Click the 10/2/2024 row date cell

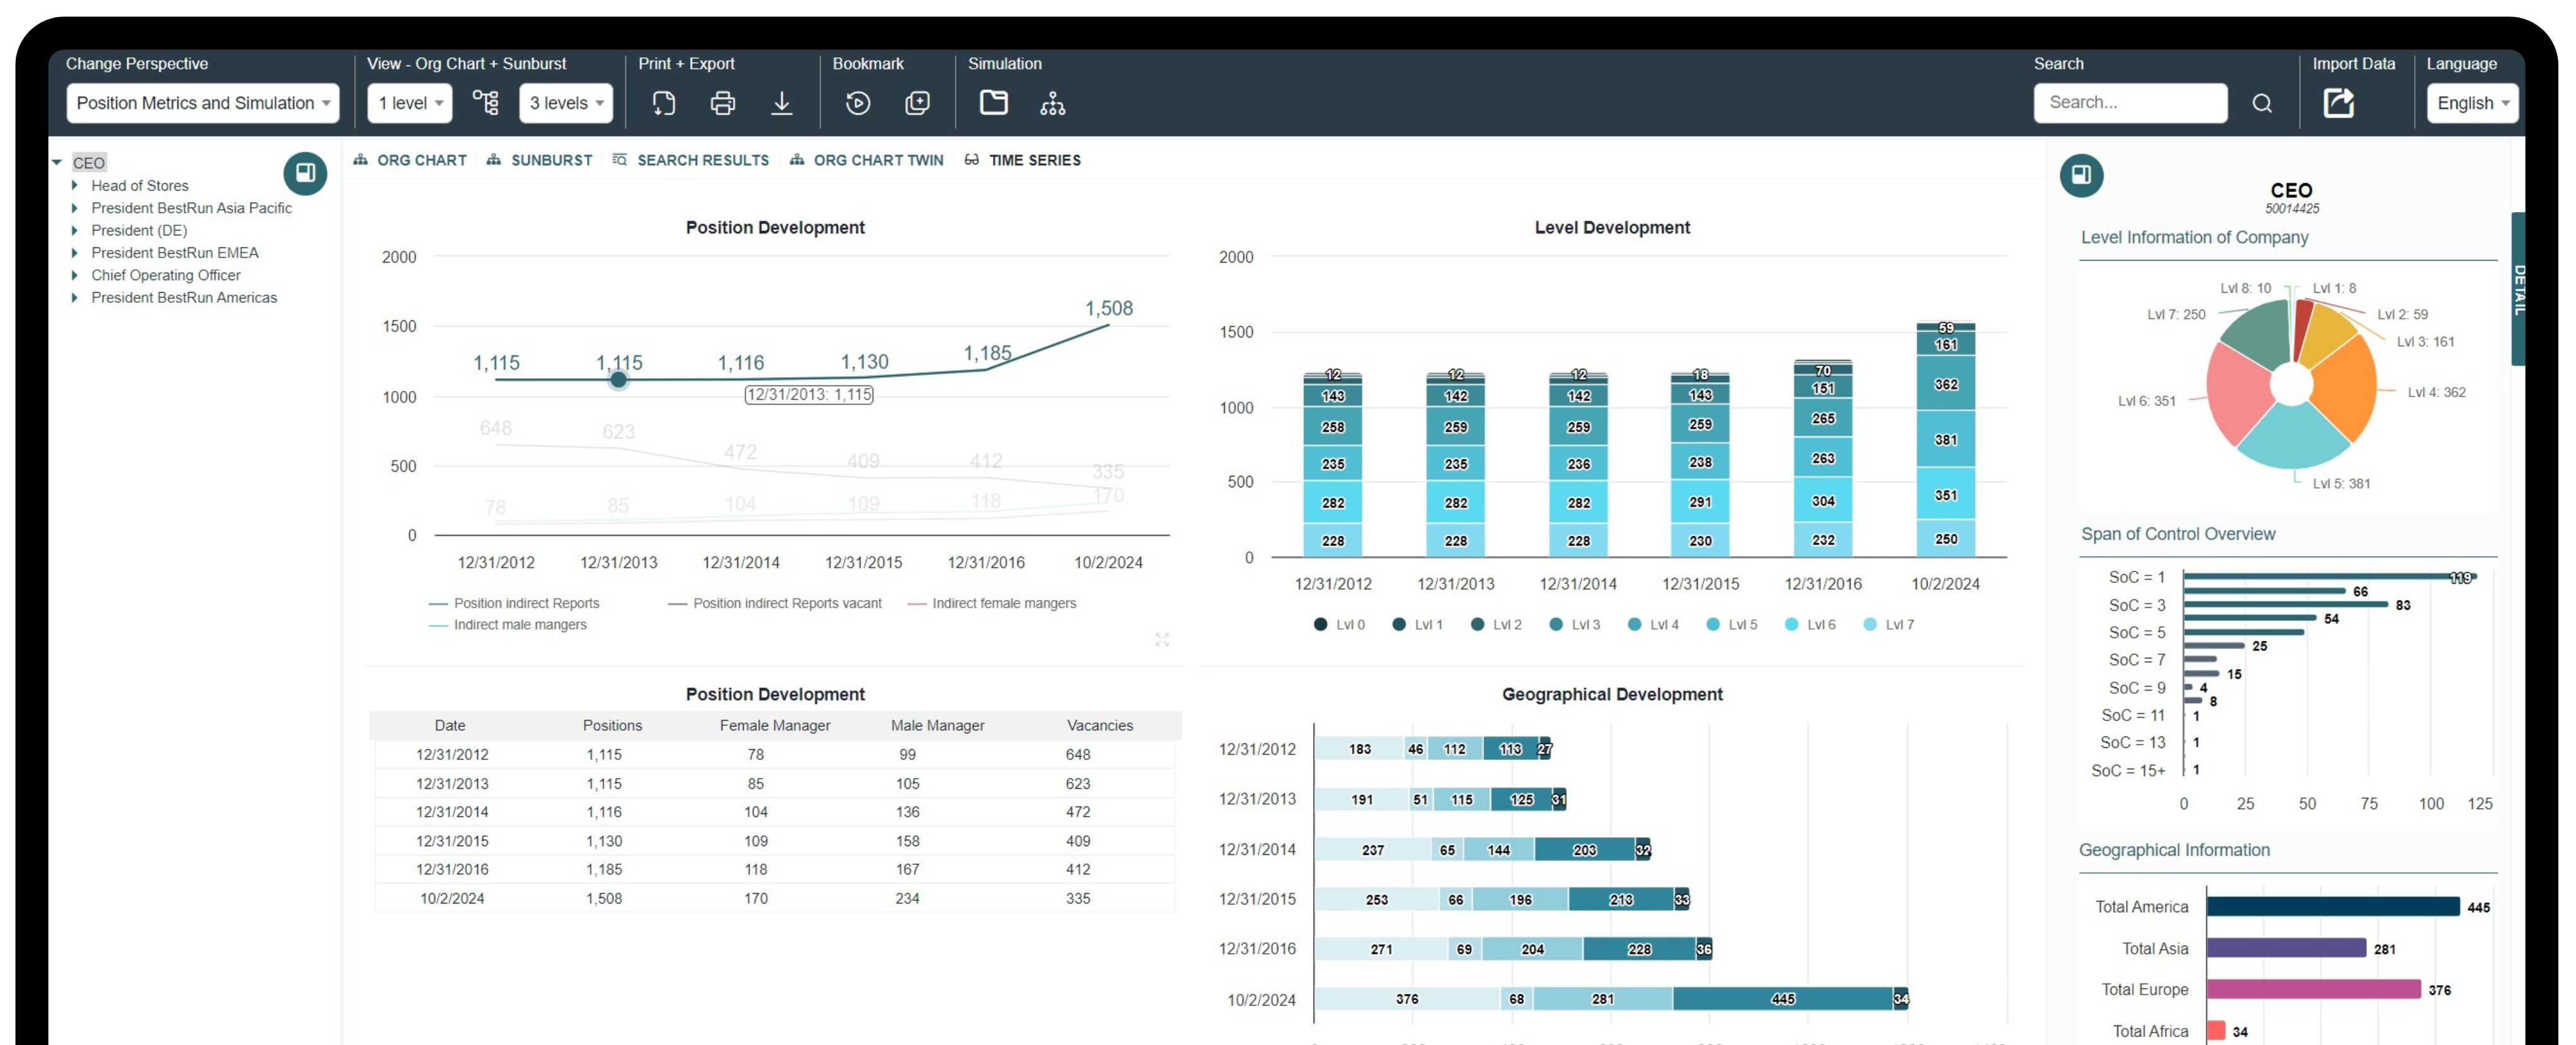452,898
